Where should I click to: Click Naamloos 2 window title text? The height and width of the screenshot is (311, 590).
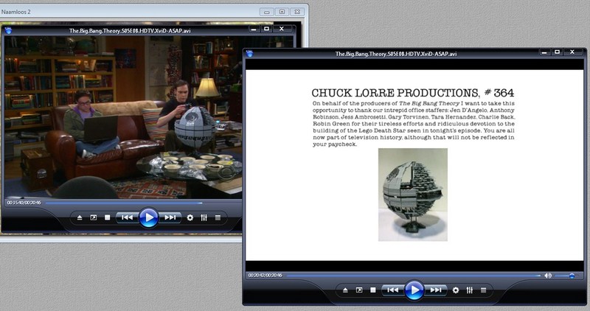coord(15,12)
